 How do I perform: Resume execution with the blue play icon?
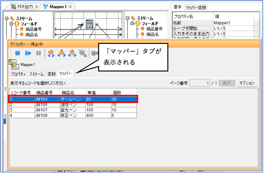click(28, 53)
